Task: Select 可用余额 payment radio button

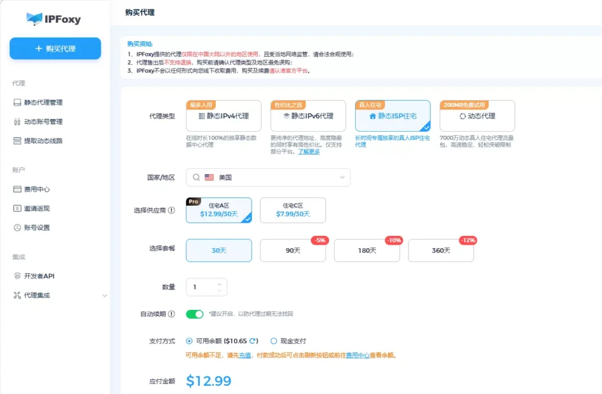Action: (x=189, y=341)
